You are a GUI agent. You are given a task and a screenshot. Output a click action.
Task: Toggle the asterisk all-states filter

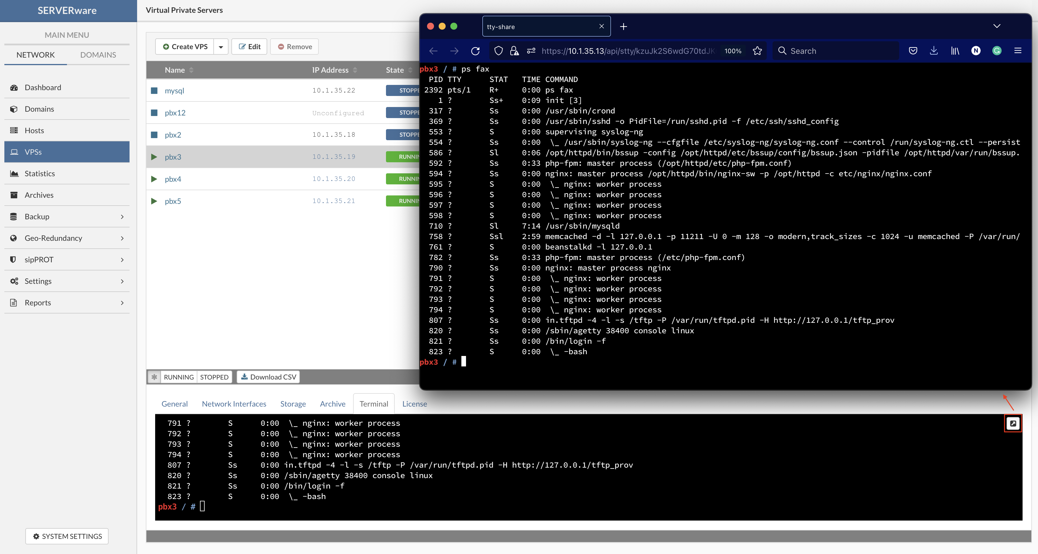coord(154,377)
